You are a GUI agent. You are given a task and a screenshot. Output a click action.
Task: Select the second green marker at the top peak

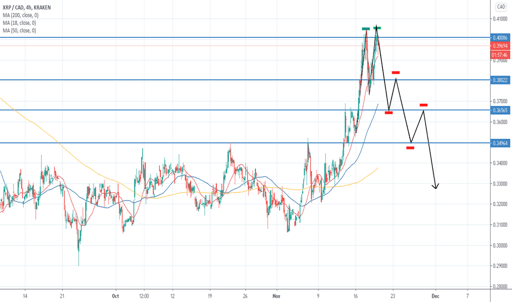[377, 28]
